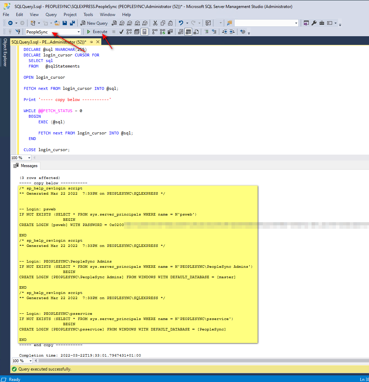Open the Project menu

tap(70, 15)
